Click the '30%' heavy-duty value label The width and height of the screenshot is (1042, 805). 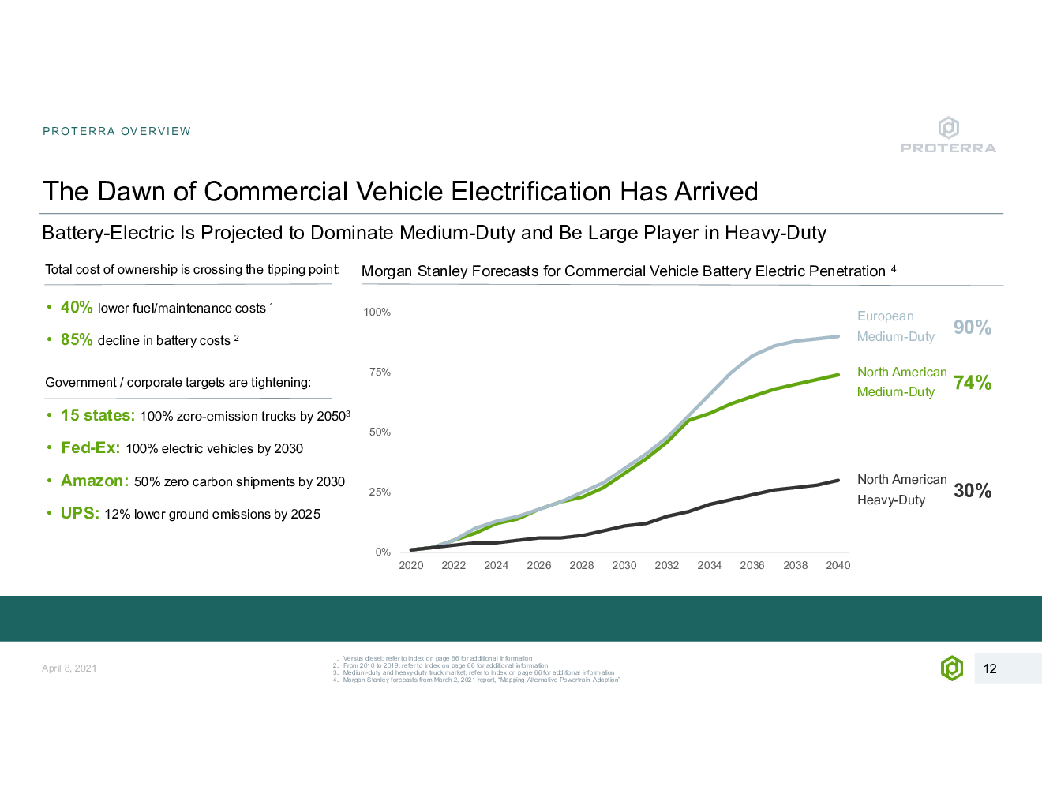[x=973, y=491]
